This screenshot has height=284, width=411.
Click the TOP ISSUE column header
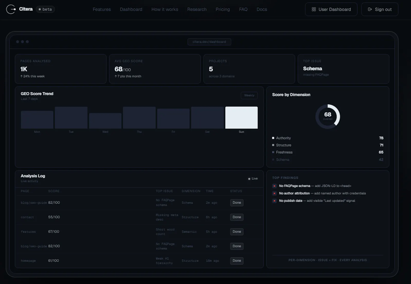[164, 191]
